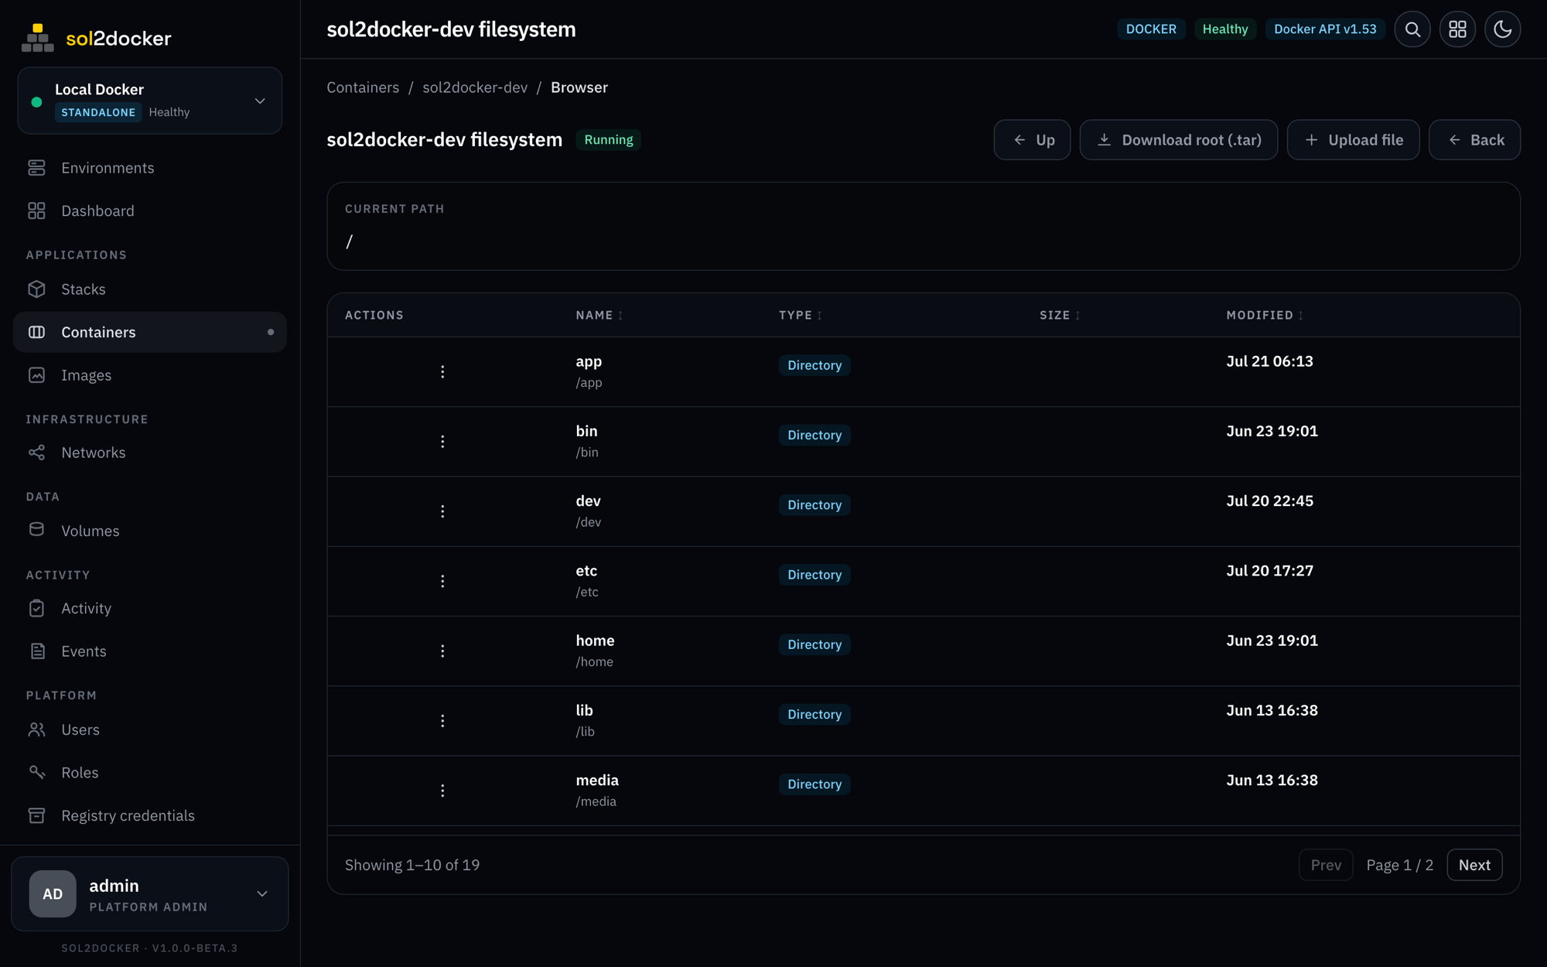
Task: Open Environments in the sidebar
Action: pyautogui.click(x=150, y=168)
